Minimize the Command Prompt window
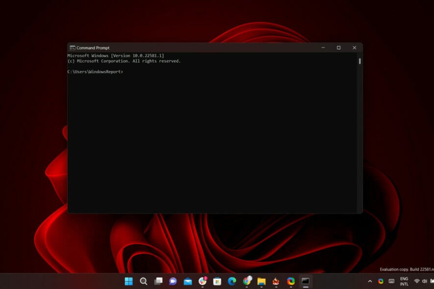 (x=322, y=48)
